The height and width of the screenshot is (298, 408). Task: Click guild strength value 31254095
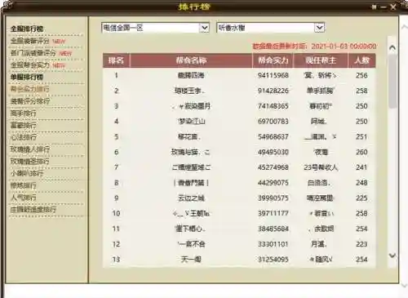(x=273, y=260)
